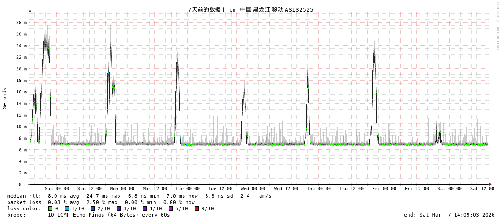Click the 'Fri 00:00' x-axis label
Image resolution: width=502 pixels, height=221 pixels.
tap(384, 189)
